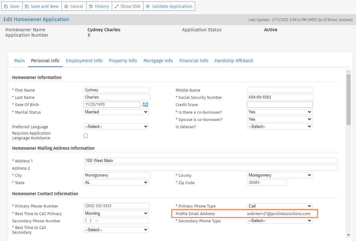356x241 pixels.
Task: Click the Credit Score input field
Action: pyautogui.click(x=280, y=105)
